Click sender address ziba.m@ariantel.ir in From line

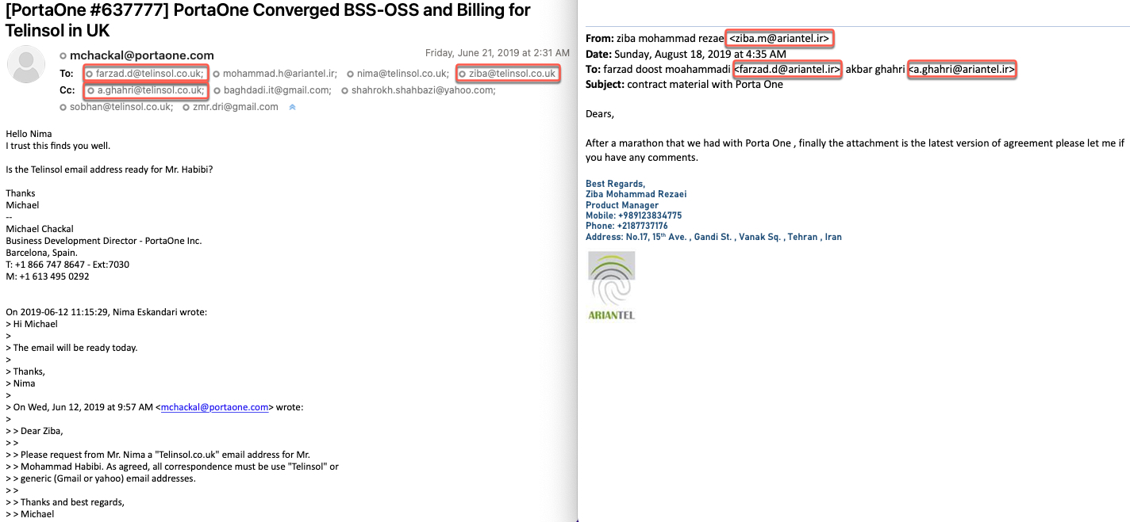[780, 38]
